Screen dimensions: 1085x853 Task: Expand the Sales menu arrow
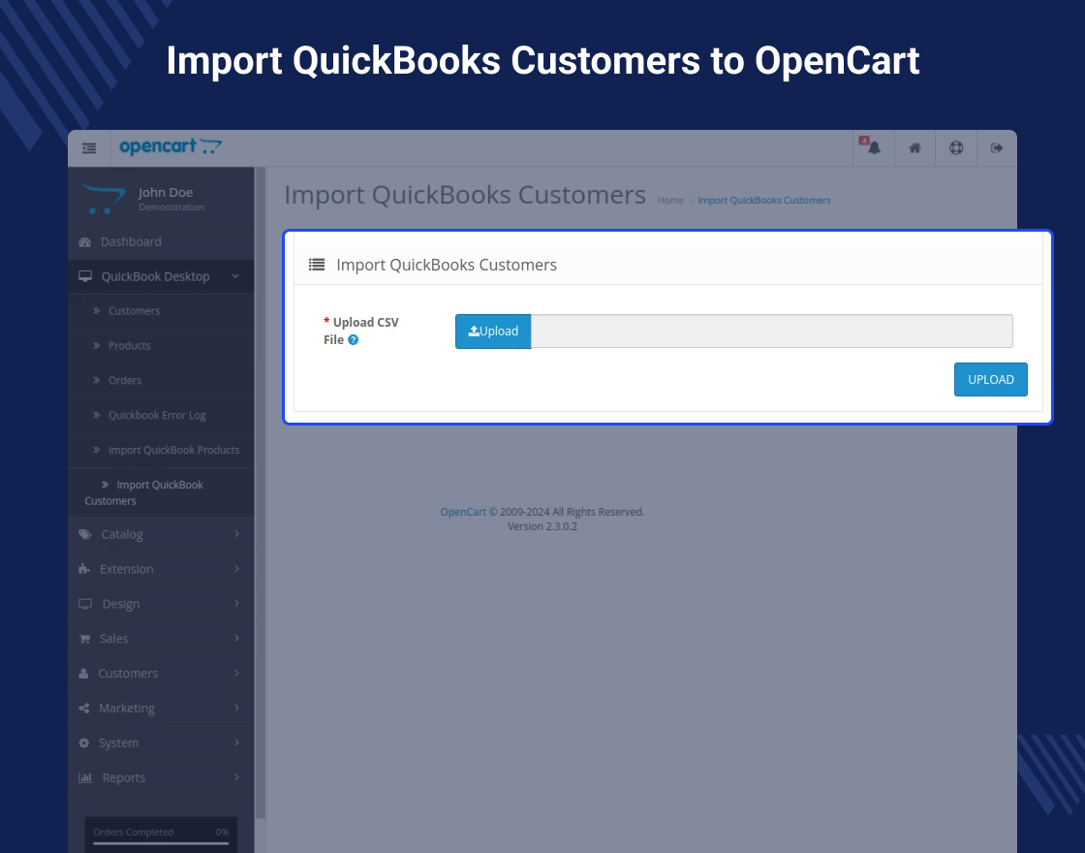[236, 638]
